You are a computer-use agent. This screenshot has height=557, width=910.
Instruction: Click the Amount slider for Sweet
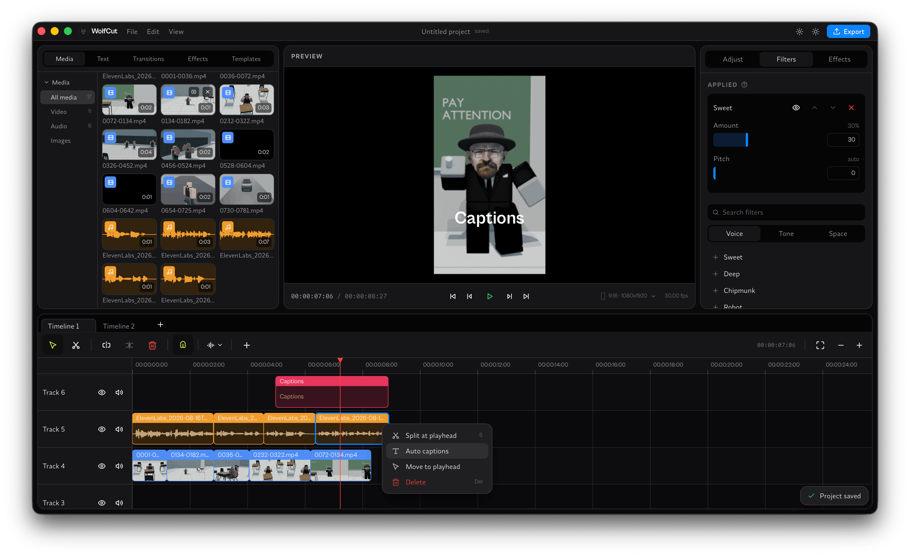click(x=767, y=140)
